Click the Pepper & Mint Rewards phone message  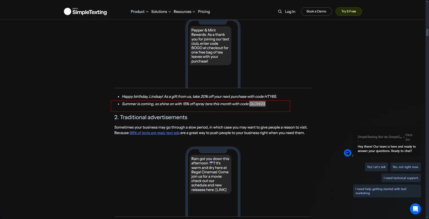pyautogui.click(x=210, y=46)
